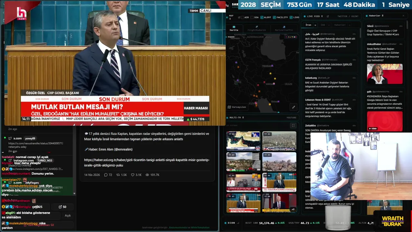Click the map edit pencil icon
Image resolution: width=412 pixels, height=232 pixels.
294,107
